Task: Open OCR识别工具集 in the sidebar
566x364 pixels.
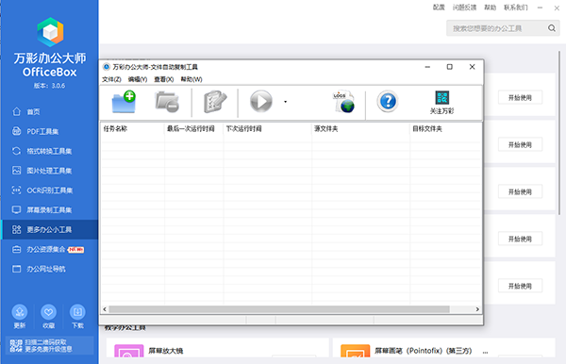Action: click(x=49, y=190)
